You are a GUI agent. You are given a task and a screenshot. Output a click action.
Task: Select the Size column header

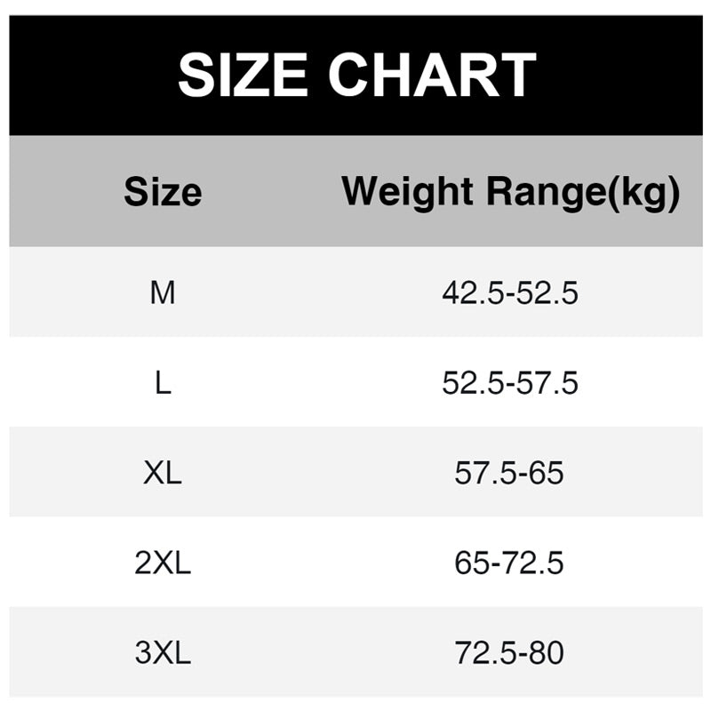click(163, 192)
